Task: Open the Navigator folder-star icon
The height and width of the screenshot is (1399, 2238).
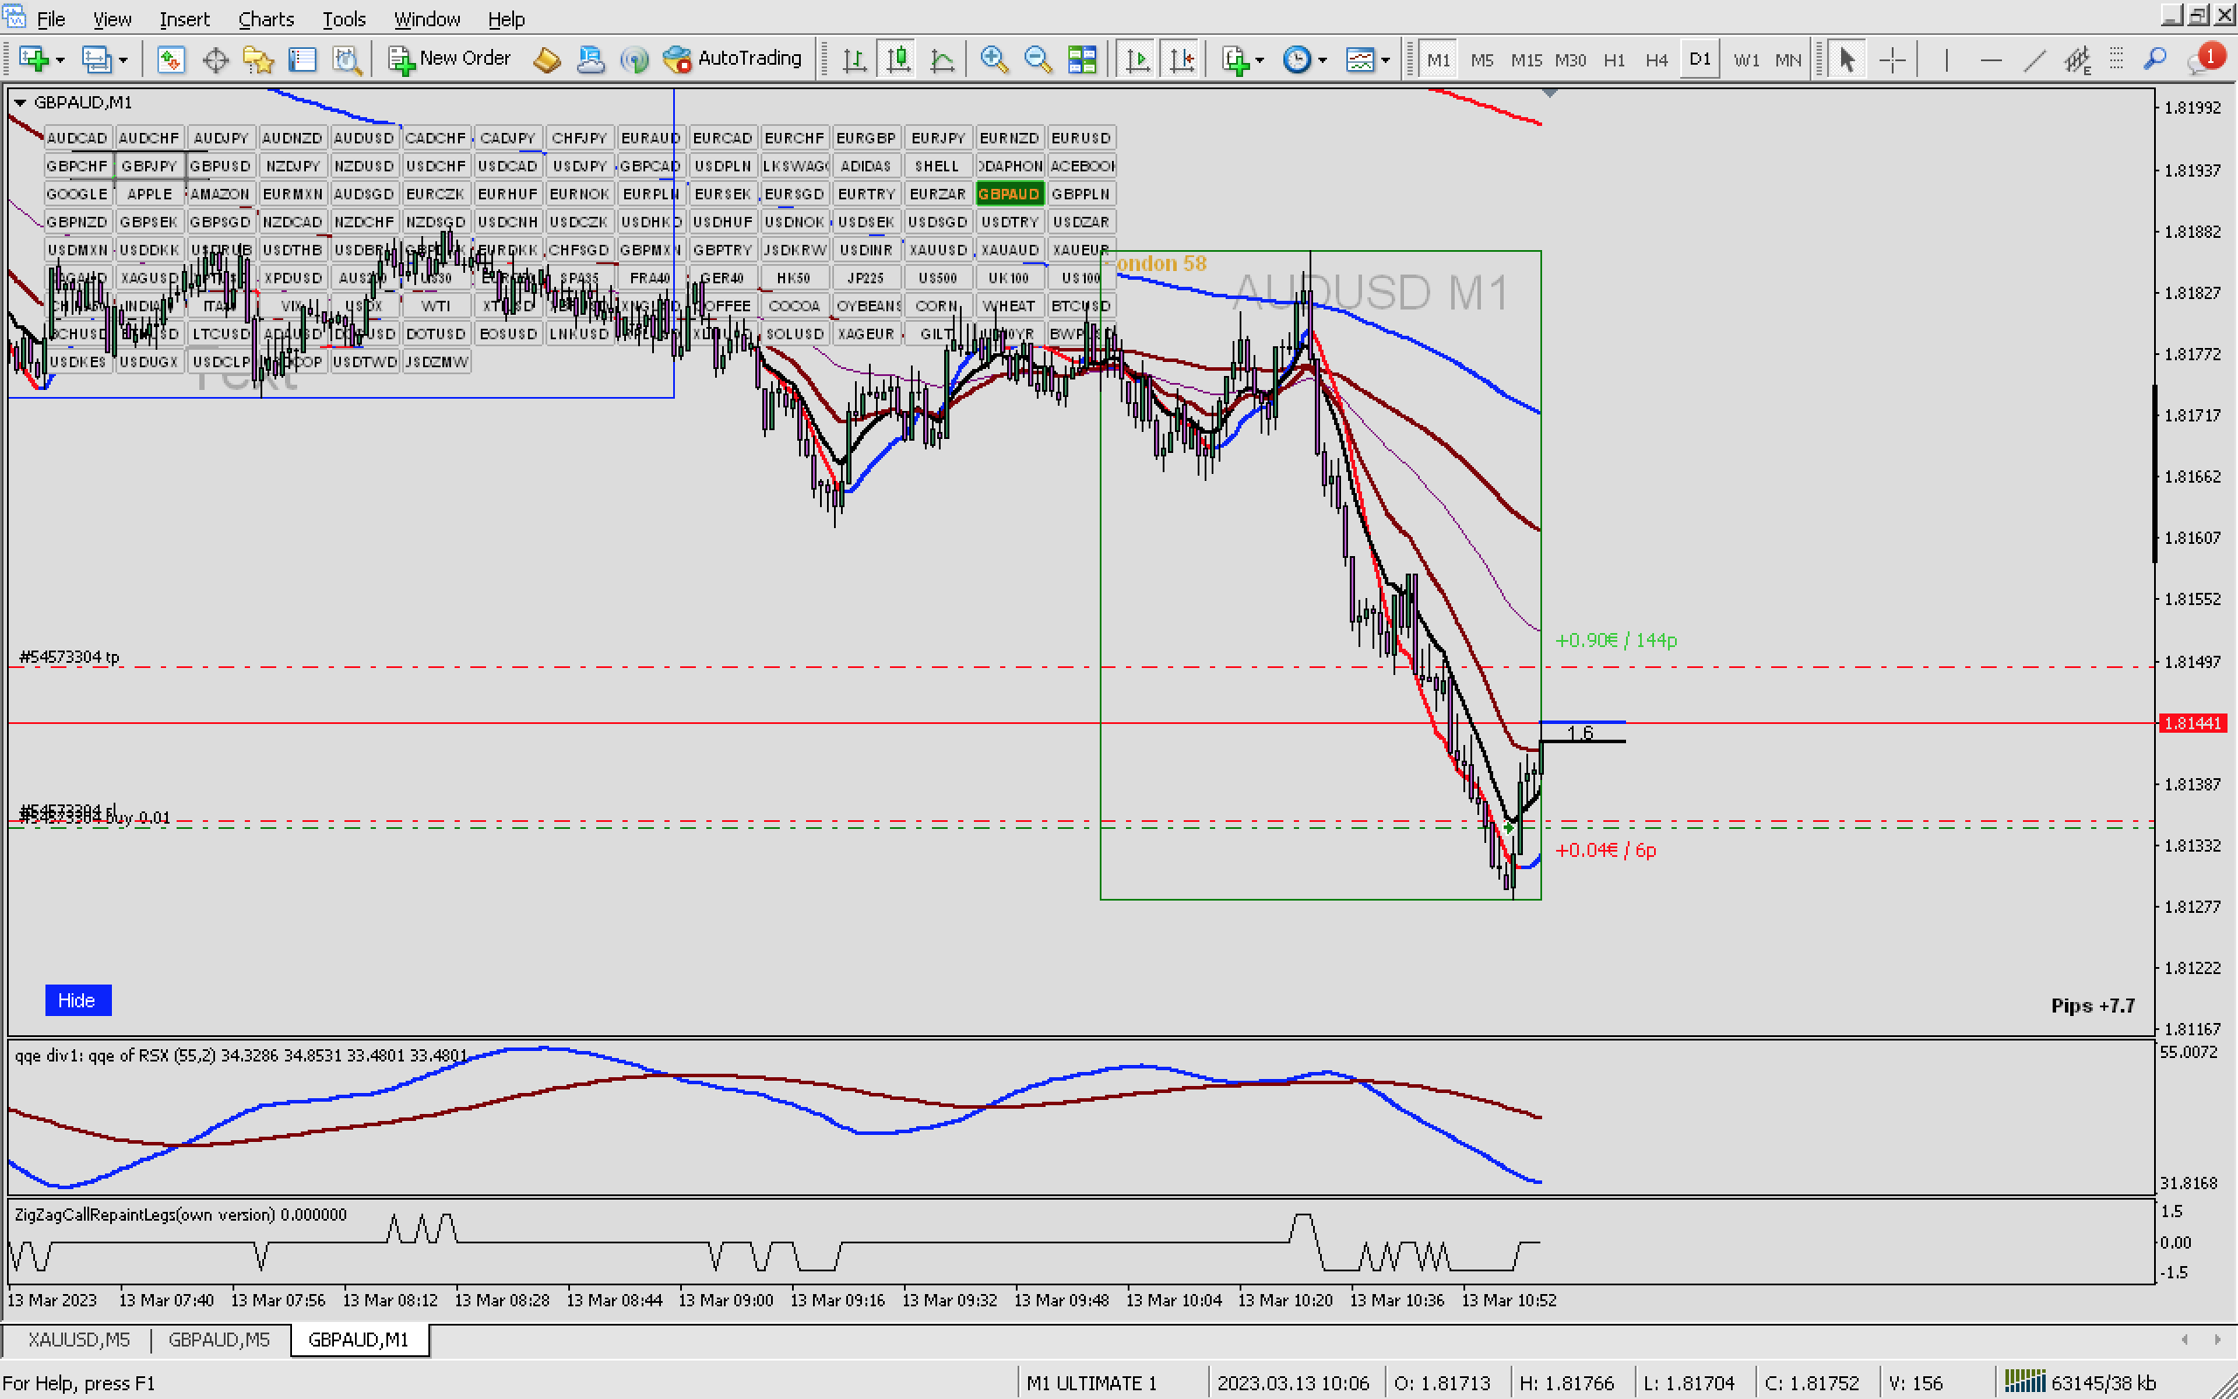Action: tap(258, 60)
